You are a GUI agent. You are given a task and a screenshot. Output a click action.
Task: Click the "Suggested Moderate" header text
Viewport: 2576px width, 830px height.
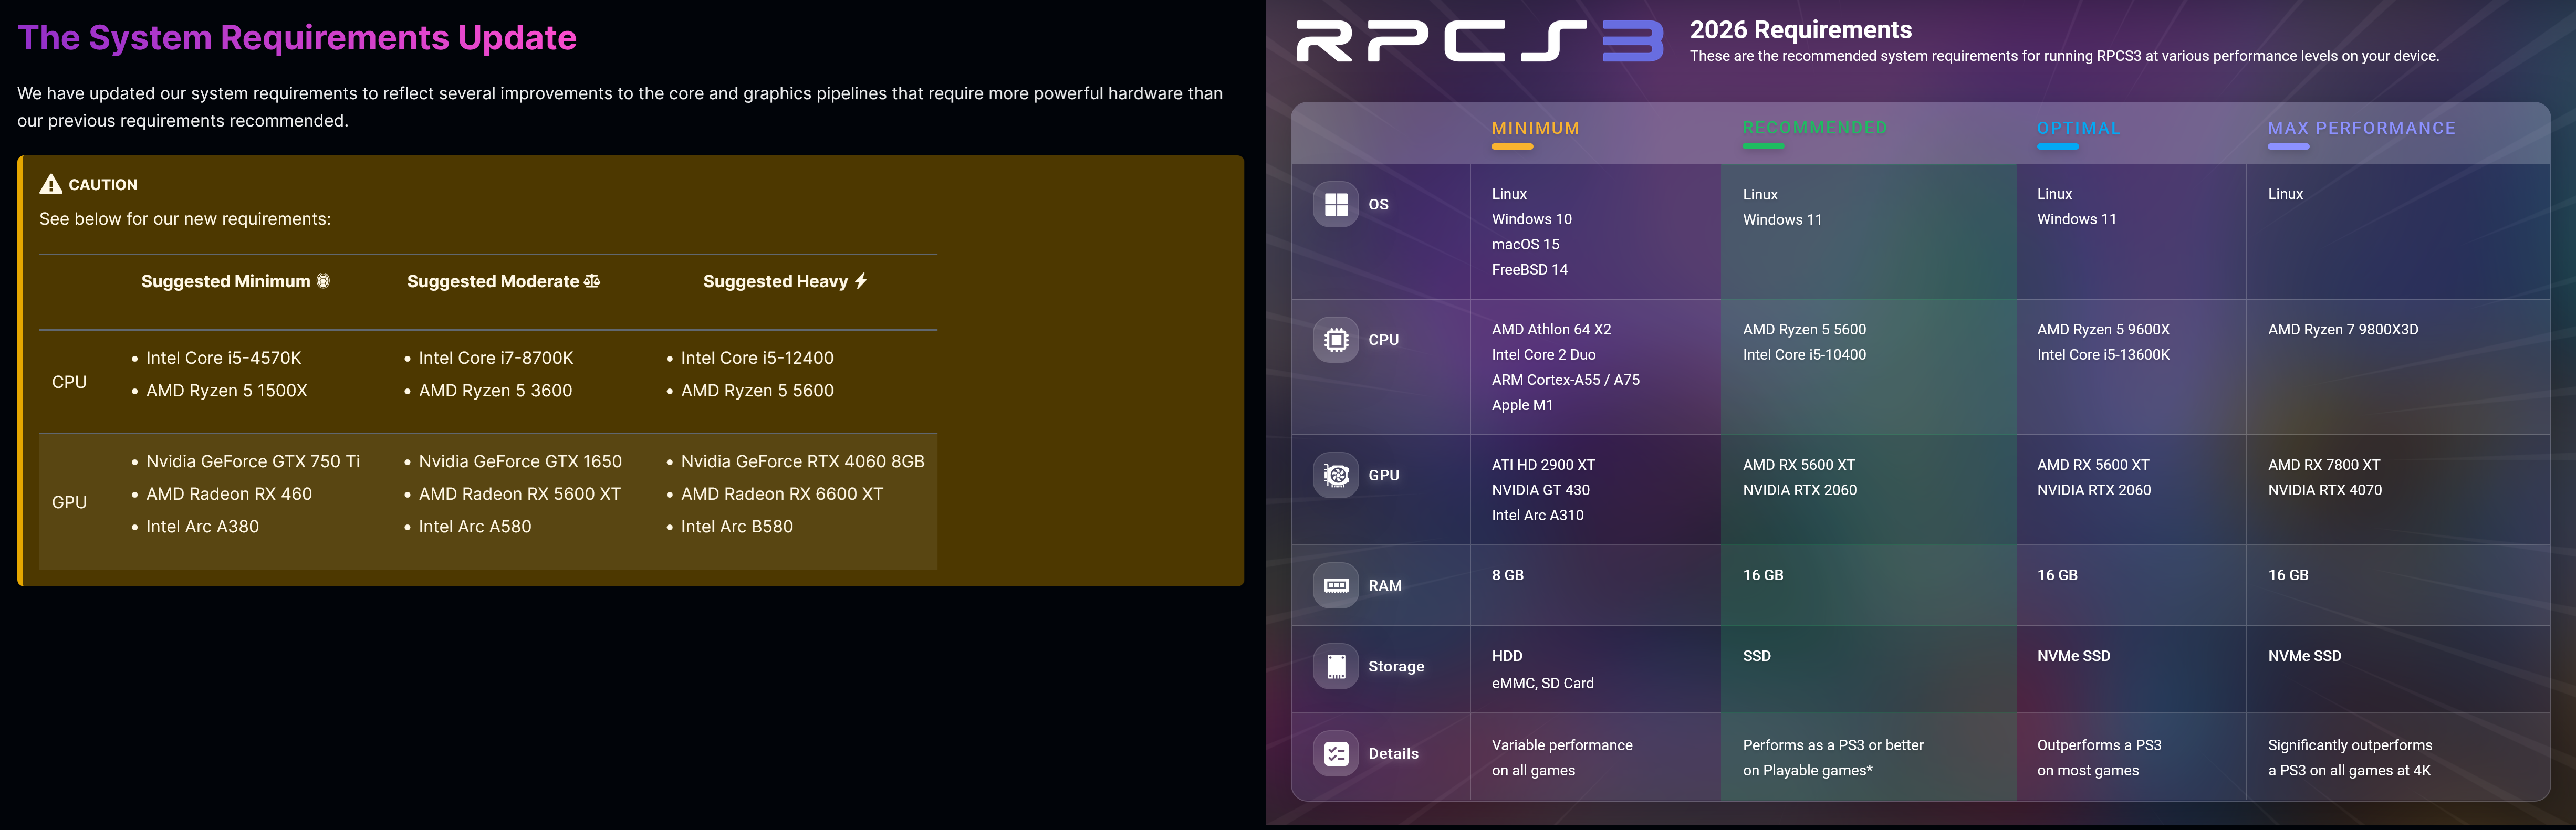point(493,281)
